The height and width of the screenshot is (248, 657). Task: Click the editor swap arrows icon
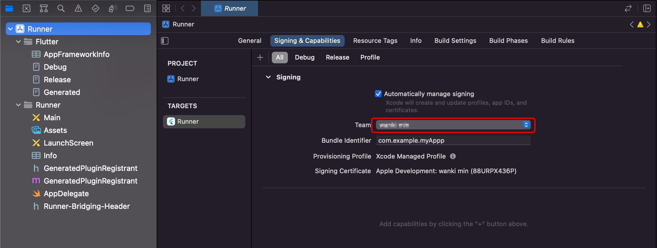pyautogui.click(x=628, y=8)
